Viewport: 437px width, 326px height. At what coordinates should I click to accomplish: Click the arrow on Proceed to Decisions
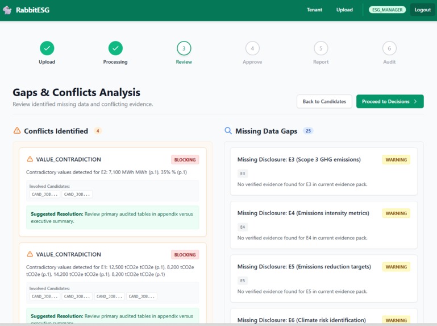(415, 101)
